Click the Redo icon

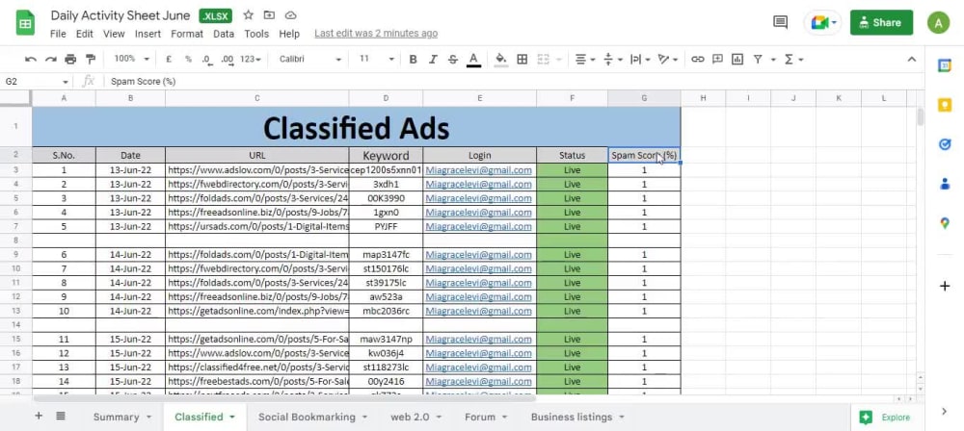point(50,60)
